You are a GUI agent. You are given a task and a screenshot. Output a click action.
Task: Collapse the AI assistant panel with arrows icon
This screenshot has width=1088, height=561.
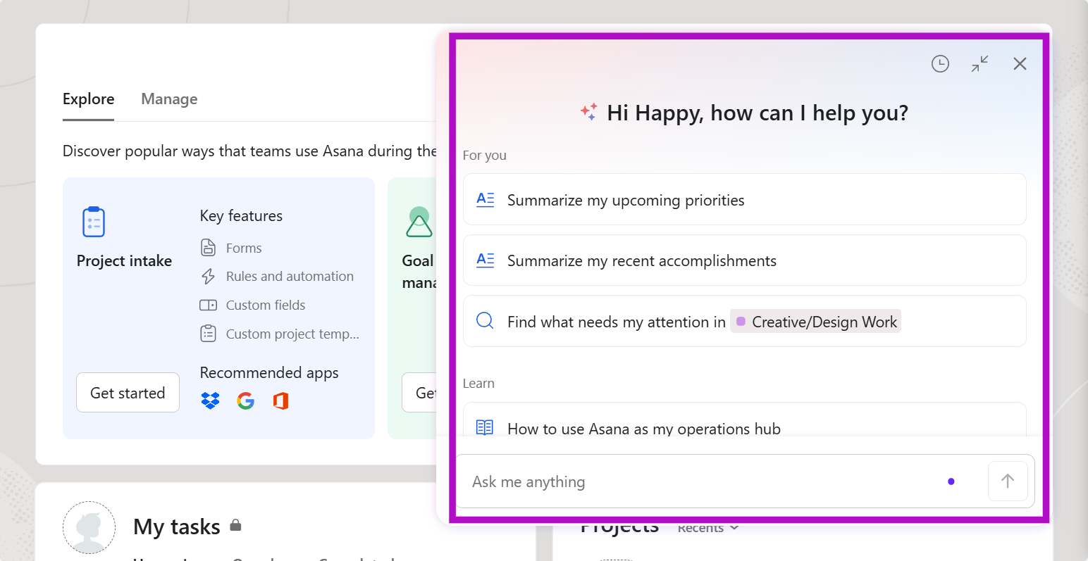[x=979, y=64]
